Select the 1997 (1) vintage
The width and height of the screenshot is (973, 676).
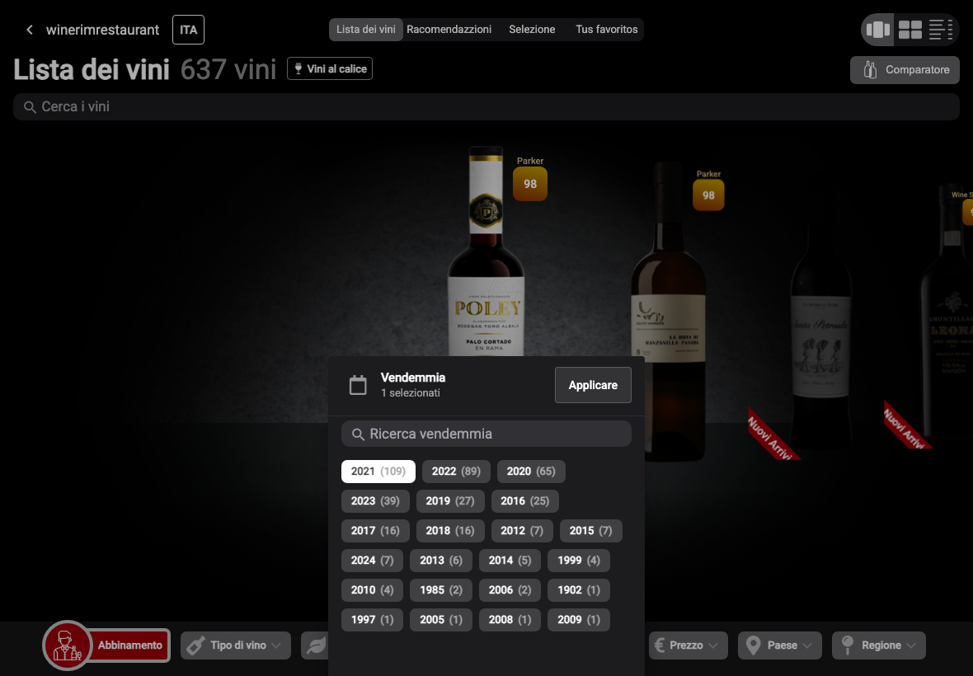[373, 620]
